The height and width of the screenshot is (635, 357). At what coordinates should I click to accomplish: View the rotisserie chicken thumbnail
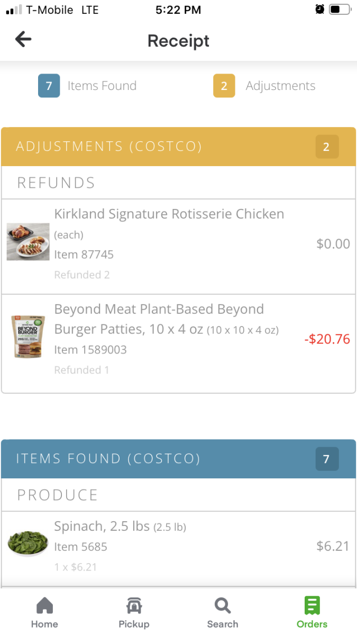click(28, 242)
